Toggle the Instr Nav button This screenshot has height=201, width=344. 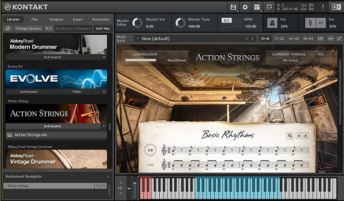click(x=103, y=29)
